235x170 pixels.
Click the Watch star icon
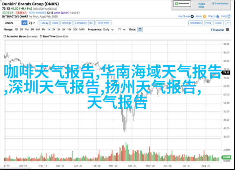pos(218,16)
